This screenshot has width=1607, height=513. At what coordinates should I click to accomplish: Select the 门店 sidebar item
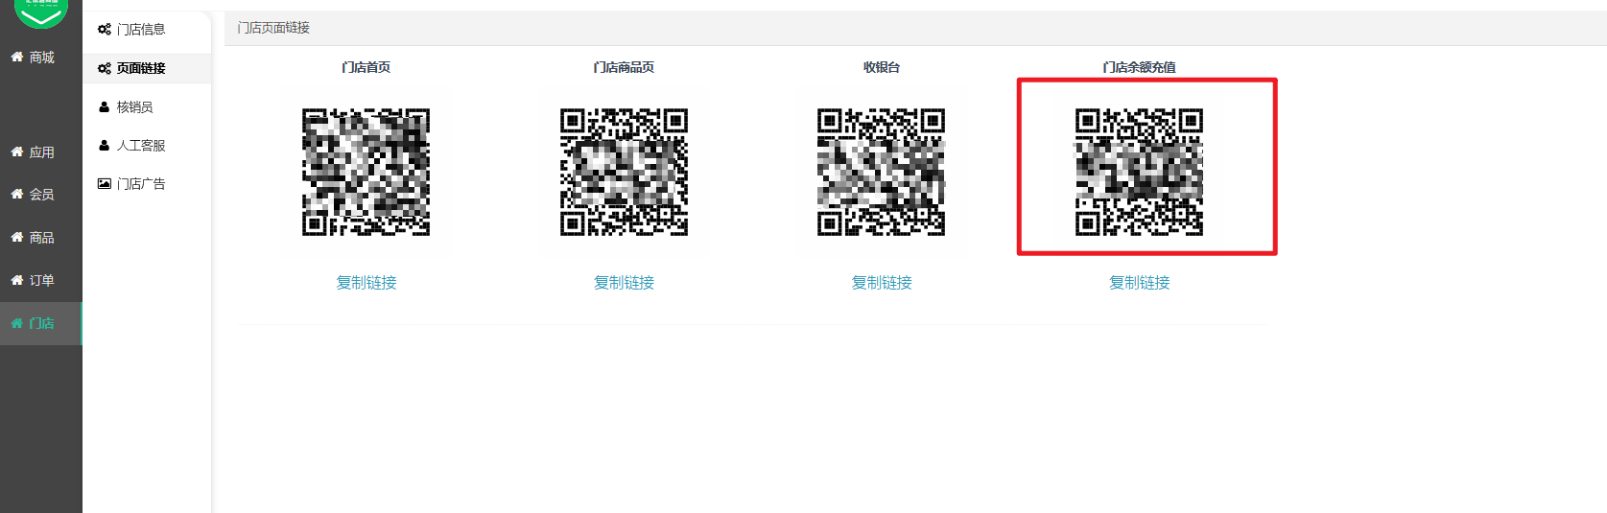(x=41, y=323)
